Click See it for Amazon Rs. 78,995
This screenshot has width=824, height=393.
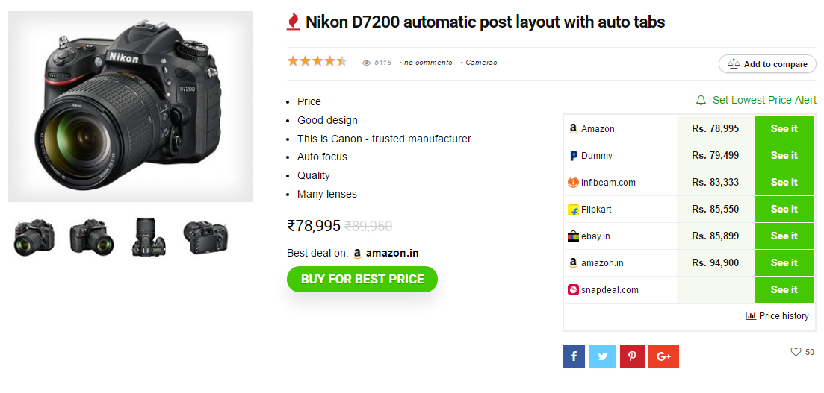(784, 128)
